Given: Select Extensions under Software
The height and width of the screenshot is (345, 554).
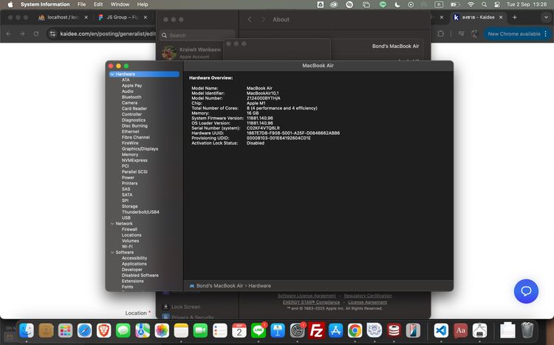Looking at the screenshot, I should (132, 281).
